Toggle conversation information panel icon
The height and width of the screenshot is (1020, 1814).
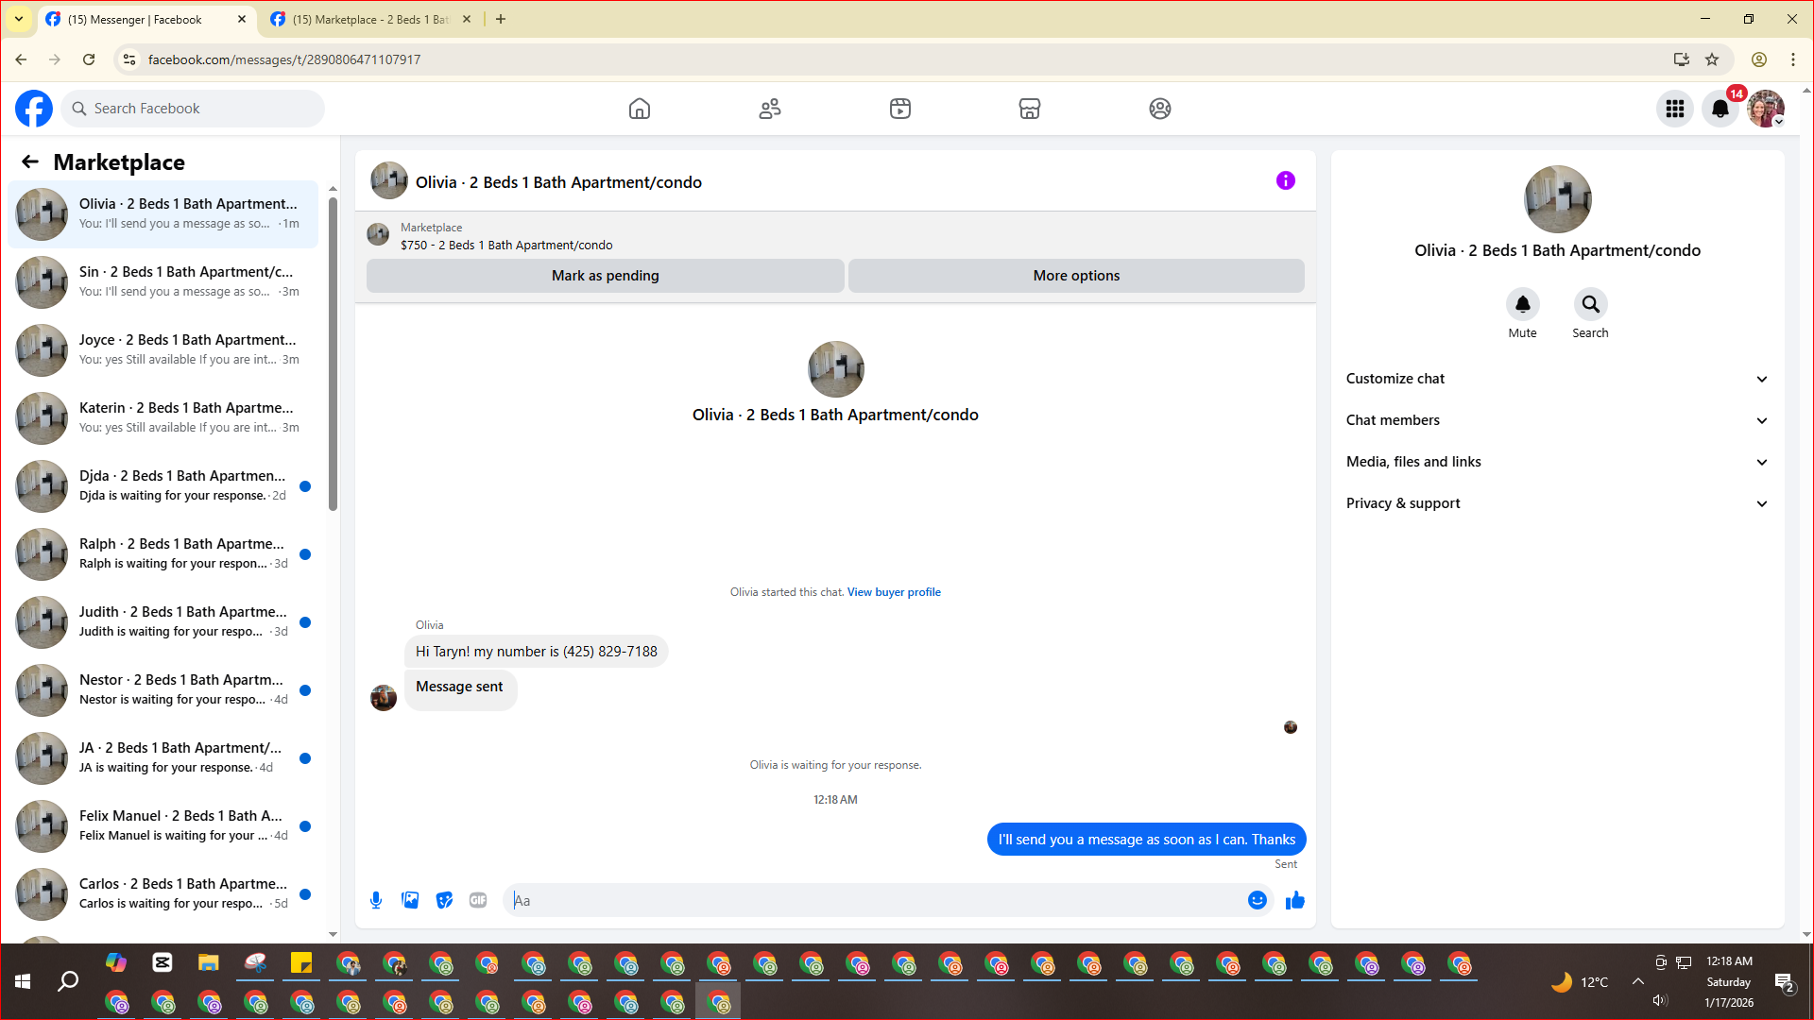1285,180
